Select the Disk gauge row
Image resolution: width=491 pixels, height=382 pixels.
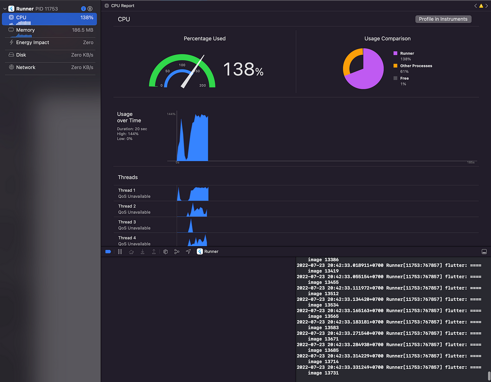point(50,55)
